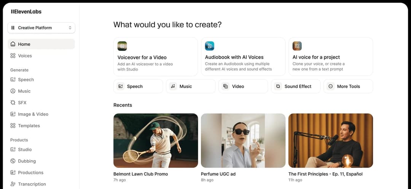Open Image & Video label in sidebar
This screenshot has height=189, width=411.
[33, 114]
